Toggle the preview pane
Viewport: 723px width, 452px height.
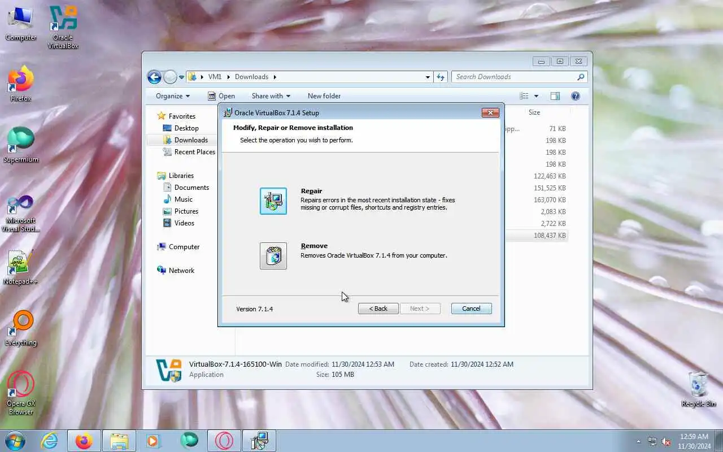(555, 96)
